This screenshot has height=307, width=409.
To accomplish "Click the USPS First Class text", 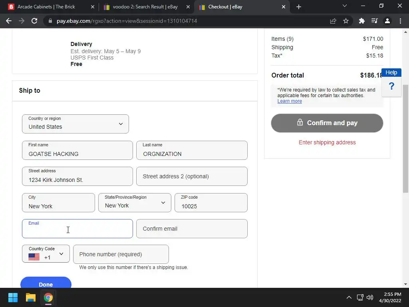I will pos(92,58).
